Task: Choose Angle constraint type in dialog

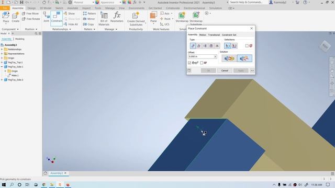Action: point(199,46)
